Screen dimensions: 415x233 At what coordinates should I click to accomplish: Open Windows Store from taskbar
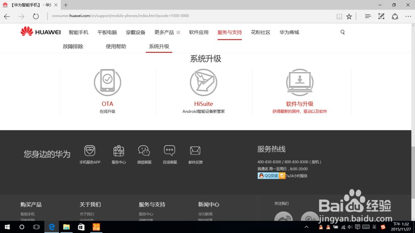point(81,227)
